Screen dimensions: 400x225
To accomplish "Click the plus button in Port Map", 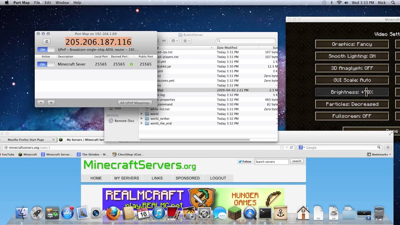I will coord(51,102).
